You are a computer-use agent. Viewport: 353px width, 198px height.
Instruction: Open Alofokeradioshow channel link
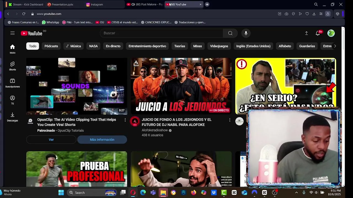(155, 130)
